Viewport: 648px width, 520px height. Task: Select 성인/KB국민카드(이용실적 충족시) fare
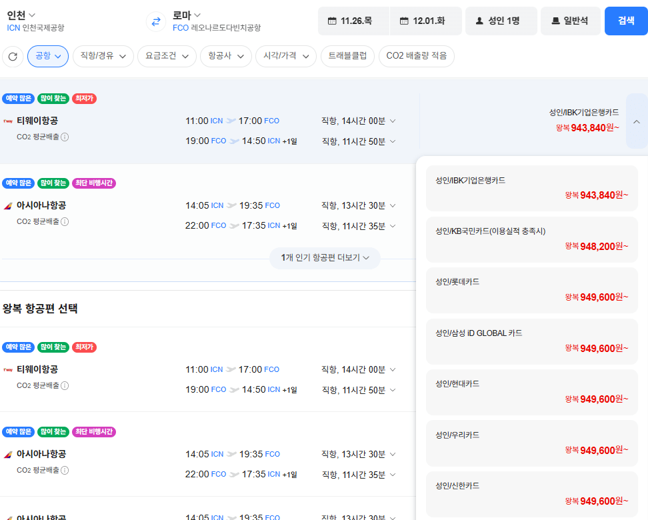[x=532, y=239]
